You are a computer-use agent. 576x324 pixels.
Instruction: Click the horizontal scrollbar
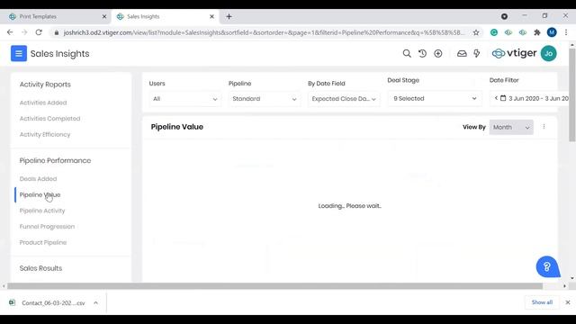pyautogui.click(x=274, y=286)
